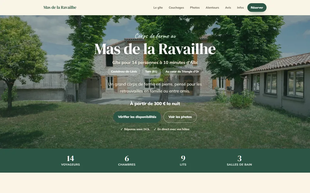Image resolution: width=310 pixels, height=193 pixels.
Task: Select Photos in the navigation bar
Action: point(195,7)
